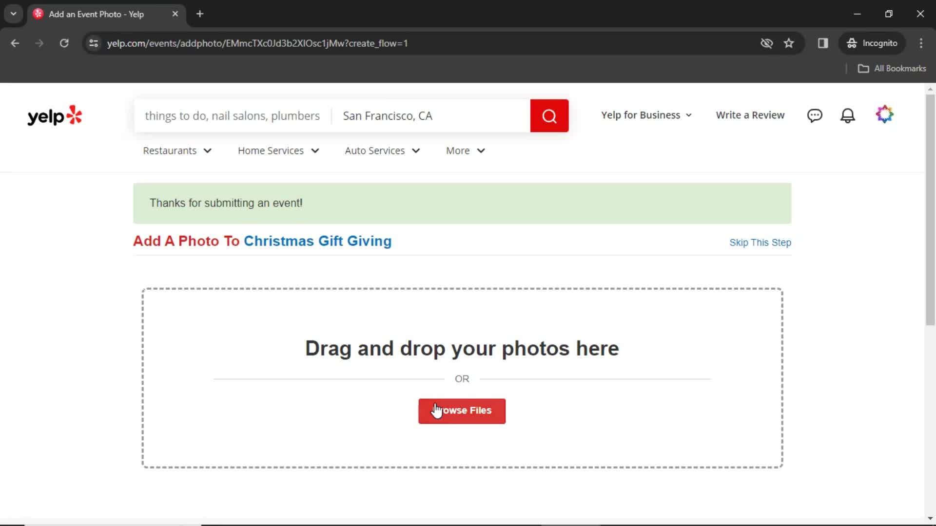Screen dimensions: 936x526
Task: Click the search magnifying glass icon
Action: pos(549,115)
